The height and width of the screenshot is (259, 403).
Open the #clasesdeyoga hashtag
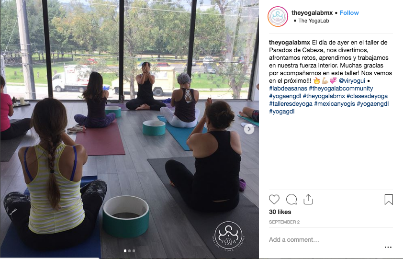367,96
